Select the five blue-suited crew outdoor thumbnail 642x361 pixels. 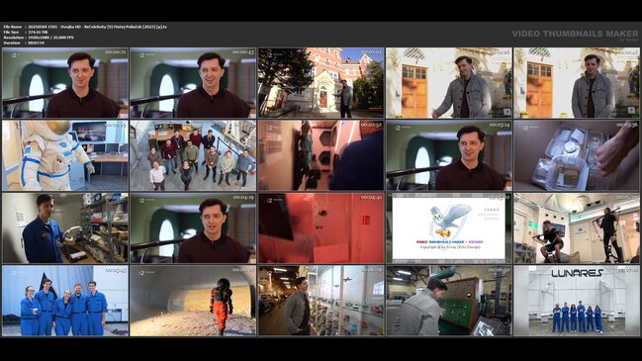point(65,301)
